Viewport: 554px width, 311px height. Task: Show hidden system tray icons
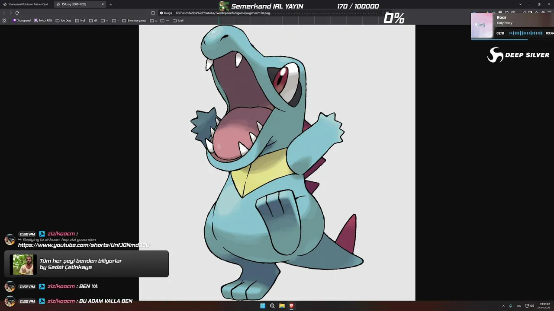[503, 306]
